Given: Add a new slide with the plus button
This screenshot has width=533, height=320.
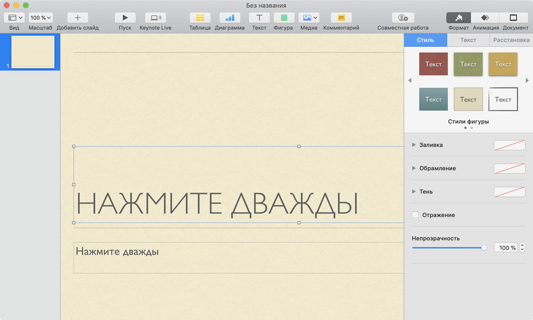Looking at the screenshot, I should click(78, 18).
